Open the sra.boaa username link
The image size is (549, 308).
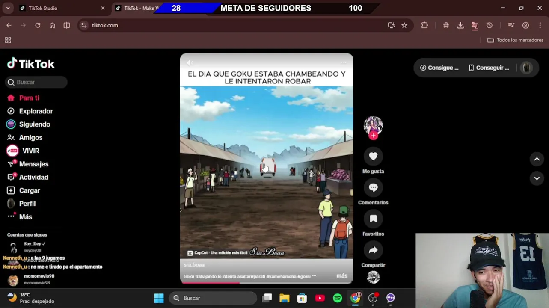[x=194, y=265]
